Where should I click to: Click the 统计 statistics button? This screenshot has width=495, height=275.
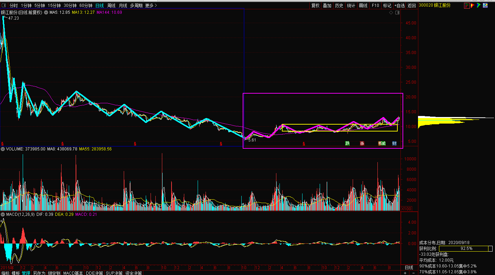click(x=351, y=6)
